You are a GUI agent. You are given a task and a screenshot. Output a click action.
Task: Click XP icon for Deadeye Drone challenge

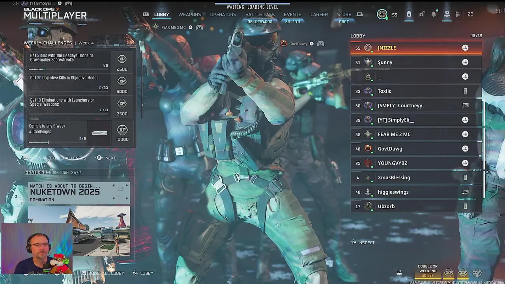pyautogui.click(x=122, y=59)
